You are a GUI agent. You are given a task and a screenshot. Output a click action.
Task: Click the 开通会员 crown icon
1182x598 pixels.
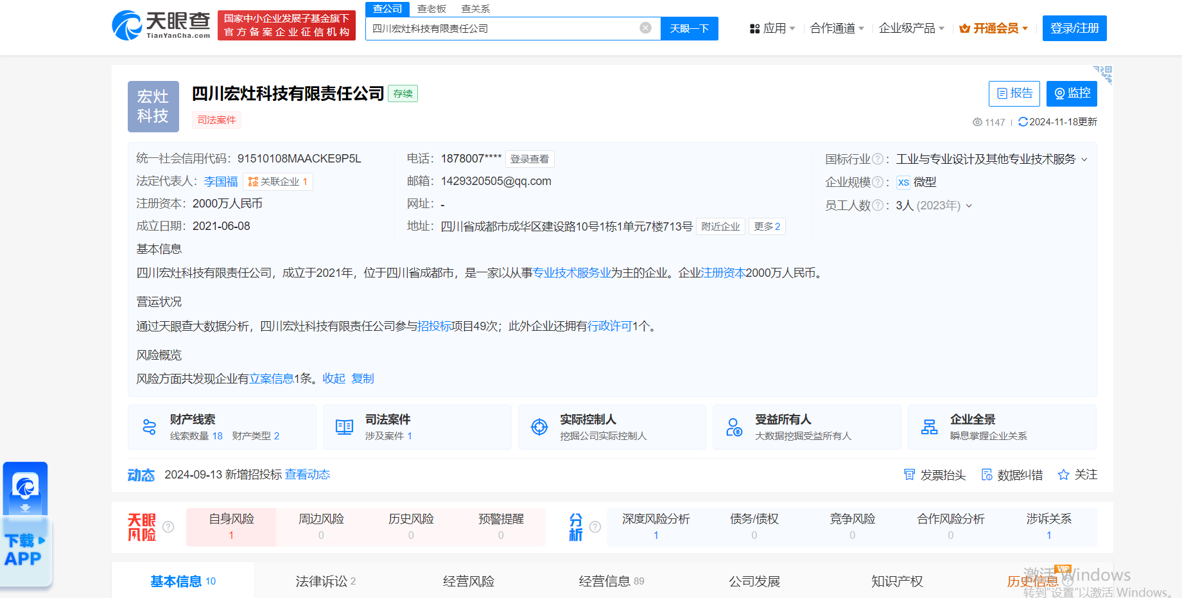(964, 28)
